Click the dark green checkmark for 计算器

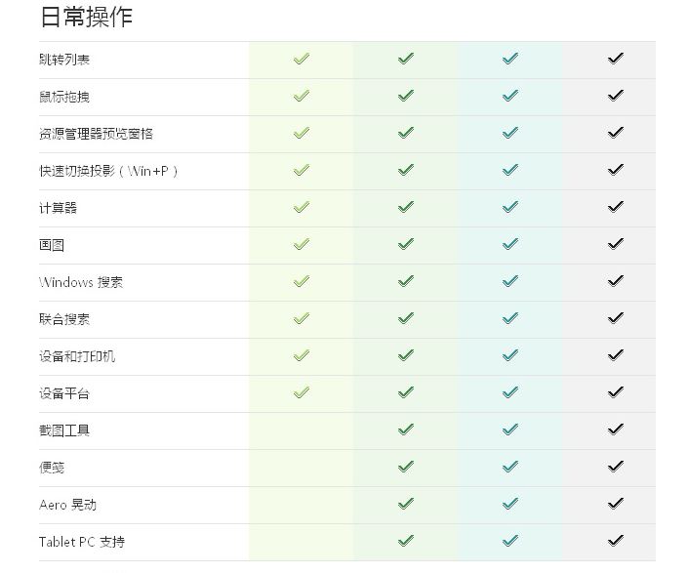[x=406, y=207]
